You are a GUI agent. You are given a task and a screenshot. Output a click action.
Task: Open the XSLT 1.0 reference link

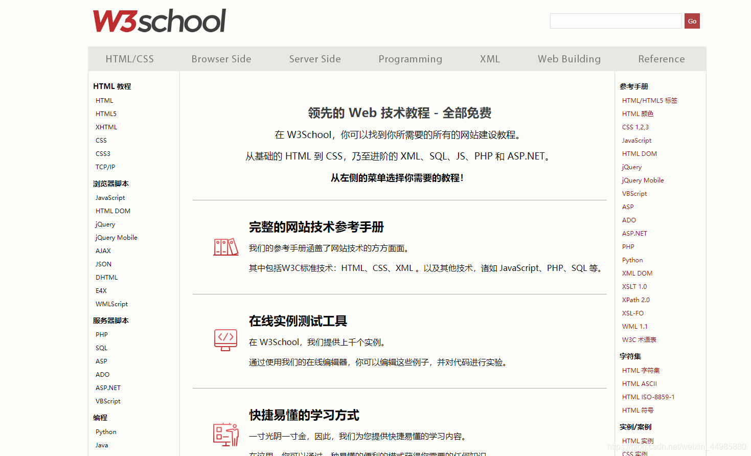pos(634,287)
